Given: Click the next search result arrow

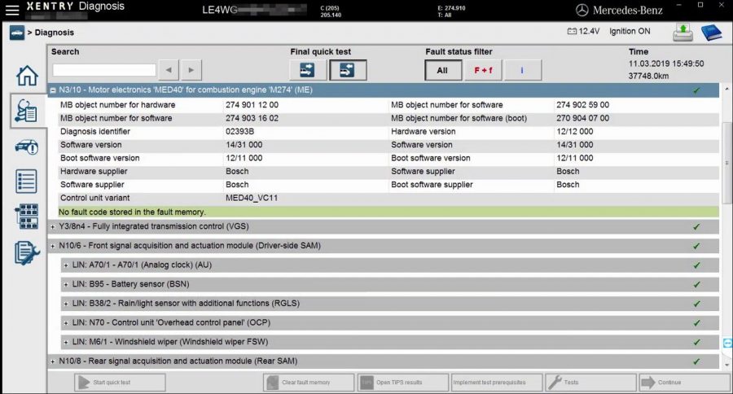Looking at the screenshot, I should pos(191,70).
